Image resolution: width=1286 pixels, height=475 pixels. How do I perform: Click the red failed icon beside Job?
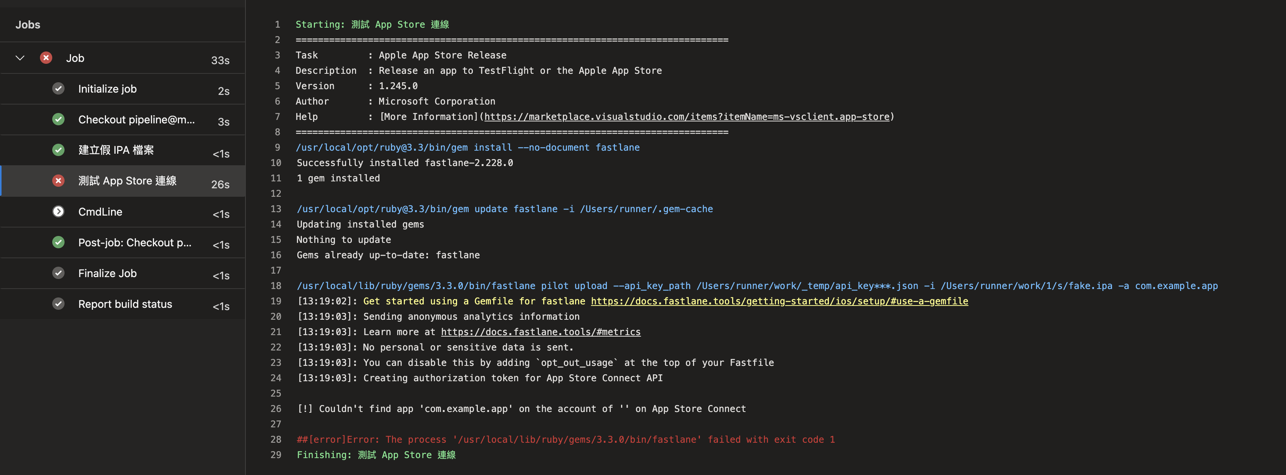click(46, 58)
